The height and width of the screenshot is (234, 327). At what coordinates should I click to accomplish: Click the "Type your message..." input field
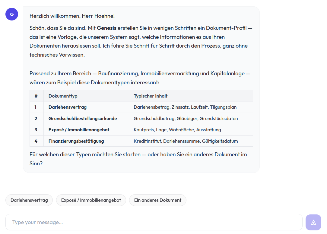[154, 222]
